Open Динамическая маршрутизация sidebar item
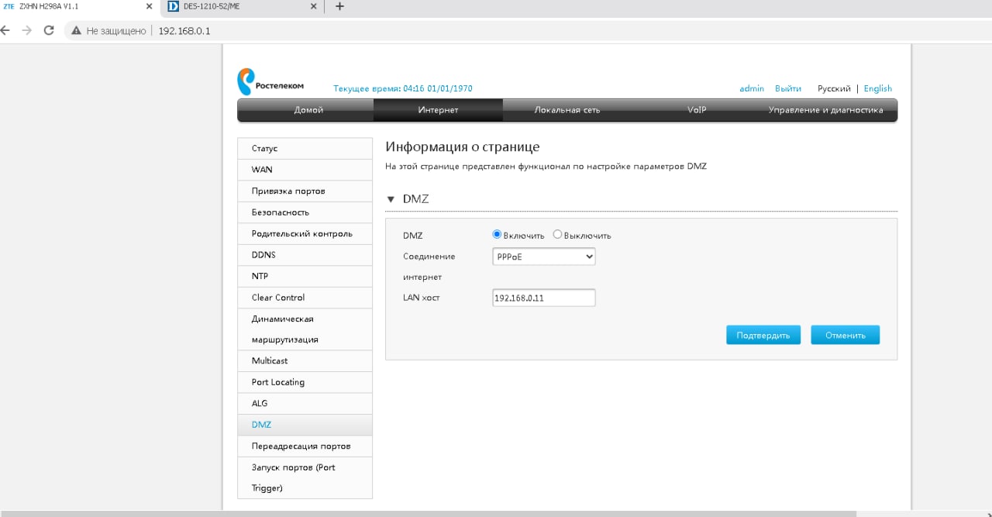Image resolution: width=992 pixels, height=517 pixels. (x=305, y=329)
